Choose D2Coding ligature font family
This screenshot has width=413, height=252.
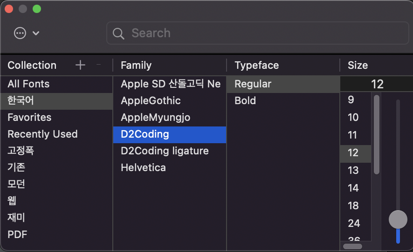tap(170, 151)
